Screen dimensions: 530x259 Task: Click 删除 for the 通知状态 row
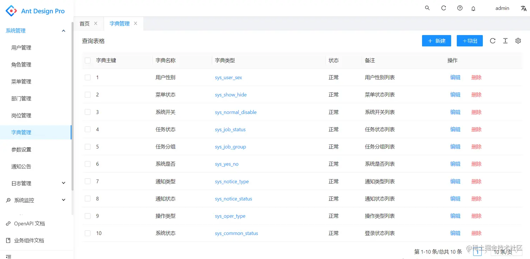pyautogui.click(x=476, y=199)
